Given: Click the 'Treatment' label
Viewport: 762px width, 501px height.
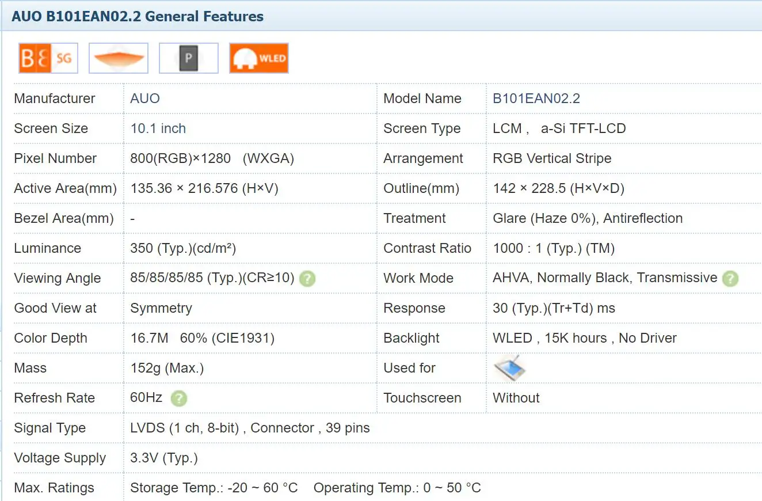Looking at the screenshot, I should (x=414, y=218).
